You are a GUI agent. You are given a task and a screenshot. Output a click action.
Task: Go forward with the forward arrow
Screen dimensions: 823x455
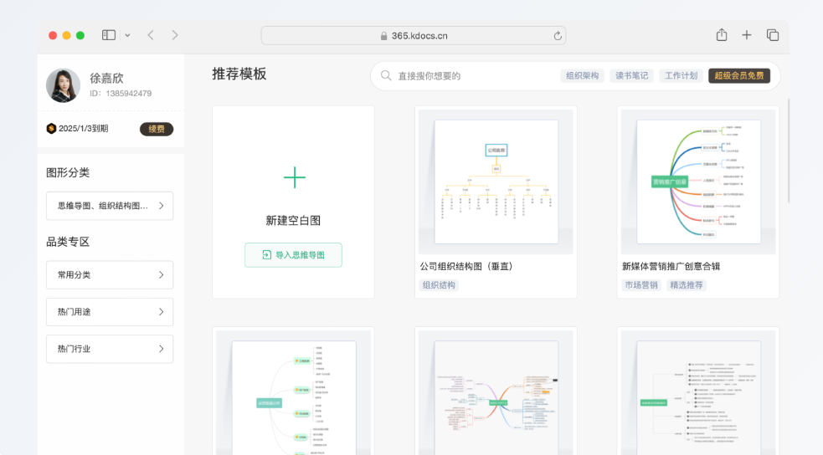(175, 35)
